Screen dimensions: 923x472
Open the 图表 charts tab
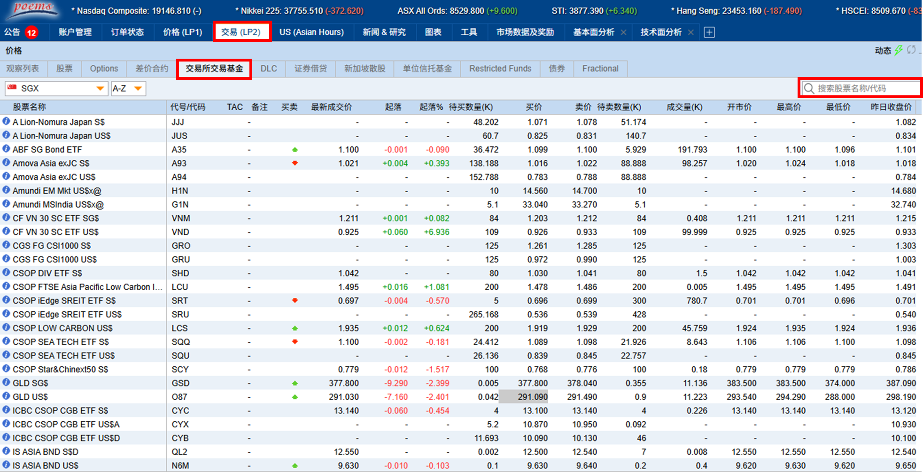click(433, 32)
